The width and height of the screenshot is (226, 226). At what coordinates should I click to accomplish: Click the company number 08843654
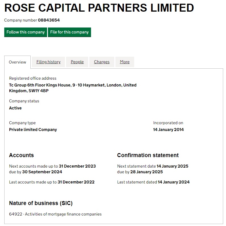pos(49,20)
